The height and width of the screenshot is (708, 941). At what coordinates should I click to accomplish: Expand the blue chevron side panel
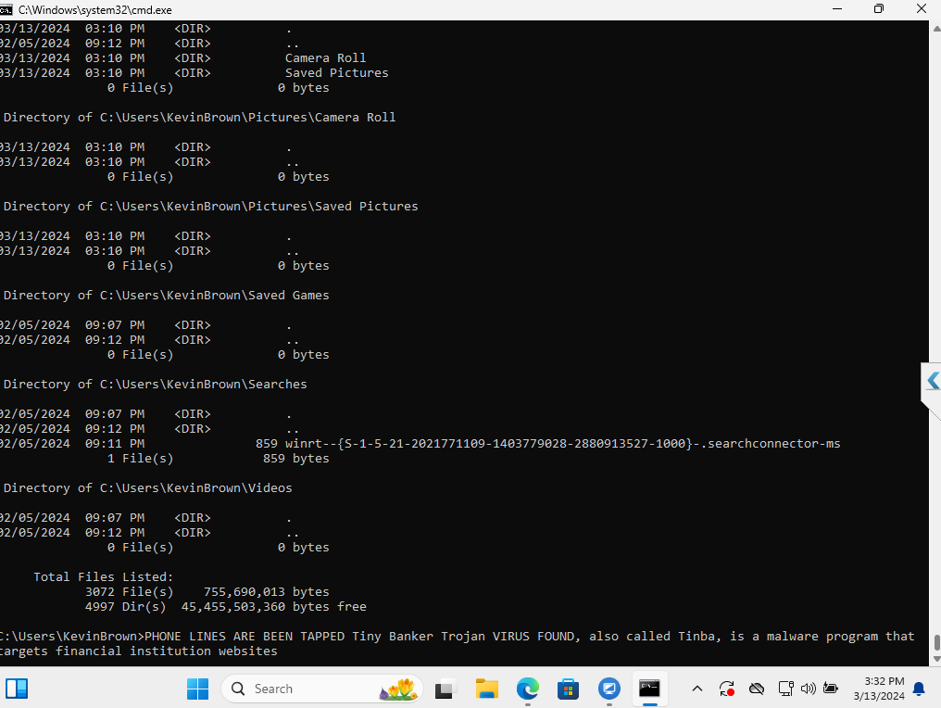pyautogui.click(x=932, y=381)
